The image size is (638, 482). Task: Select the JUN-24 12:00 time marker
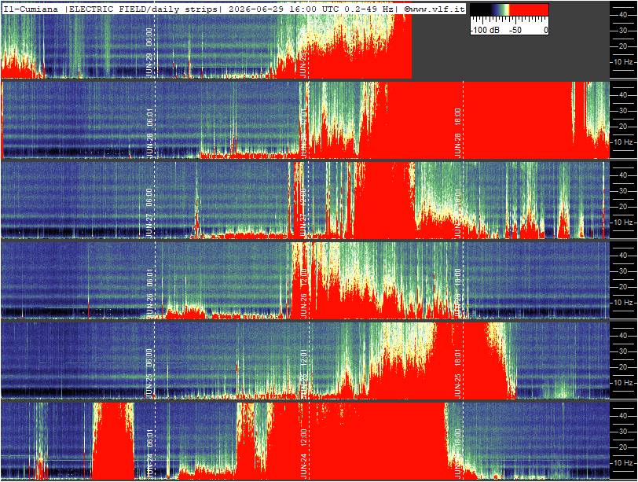click(x=303, y=454)
